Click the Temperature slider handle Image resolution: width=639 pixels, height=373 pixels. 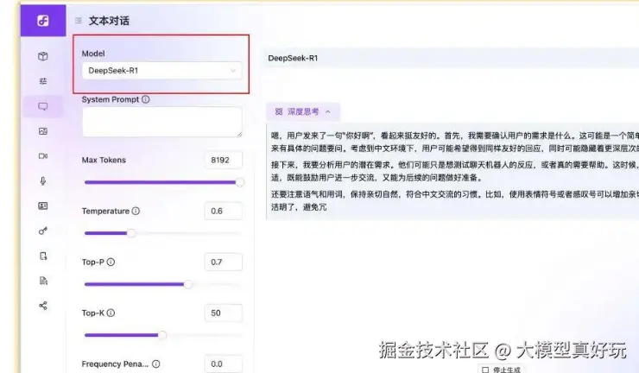(131, 233)
